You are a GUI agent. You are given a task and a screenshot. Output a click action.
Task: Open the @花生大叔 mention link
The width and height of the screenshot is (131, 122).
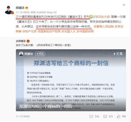102,17
